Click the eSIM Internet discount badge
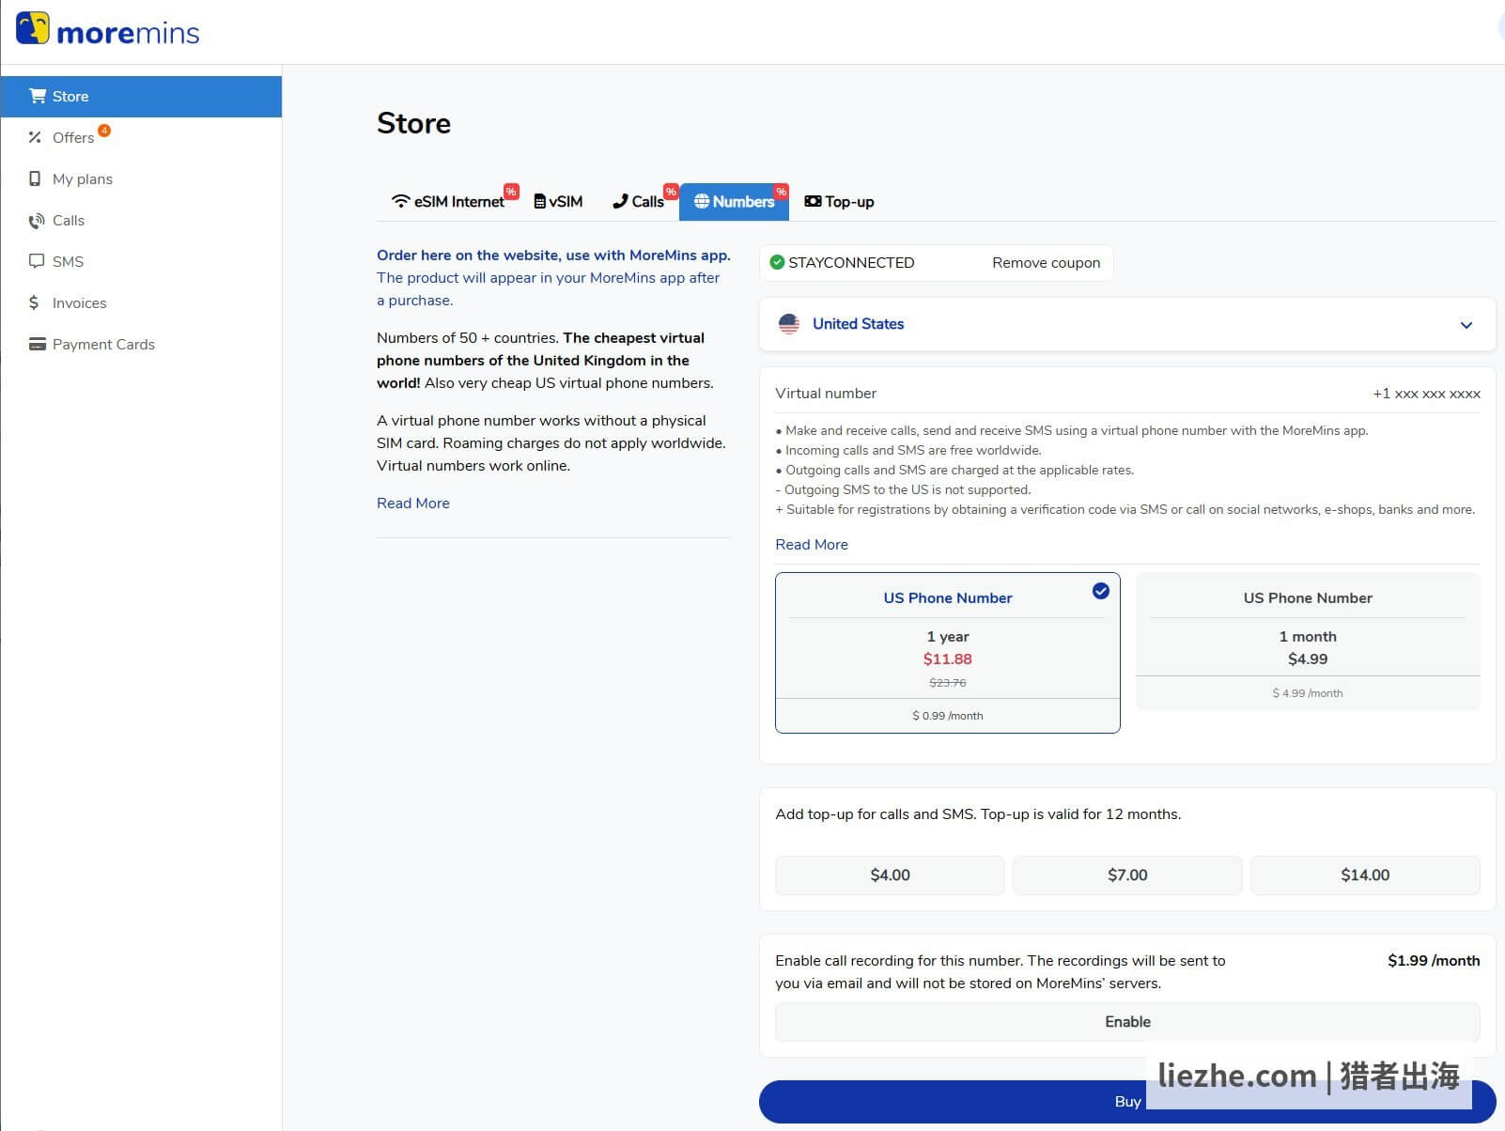Image resolution: width=1505 pixels, height=1131 pixels. 511,191
